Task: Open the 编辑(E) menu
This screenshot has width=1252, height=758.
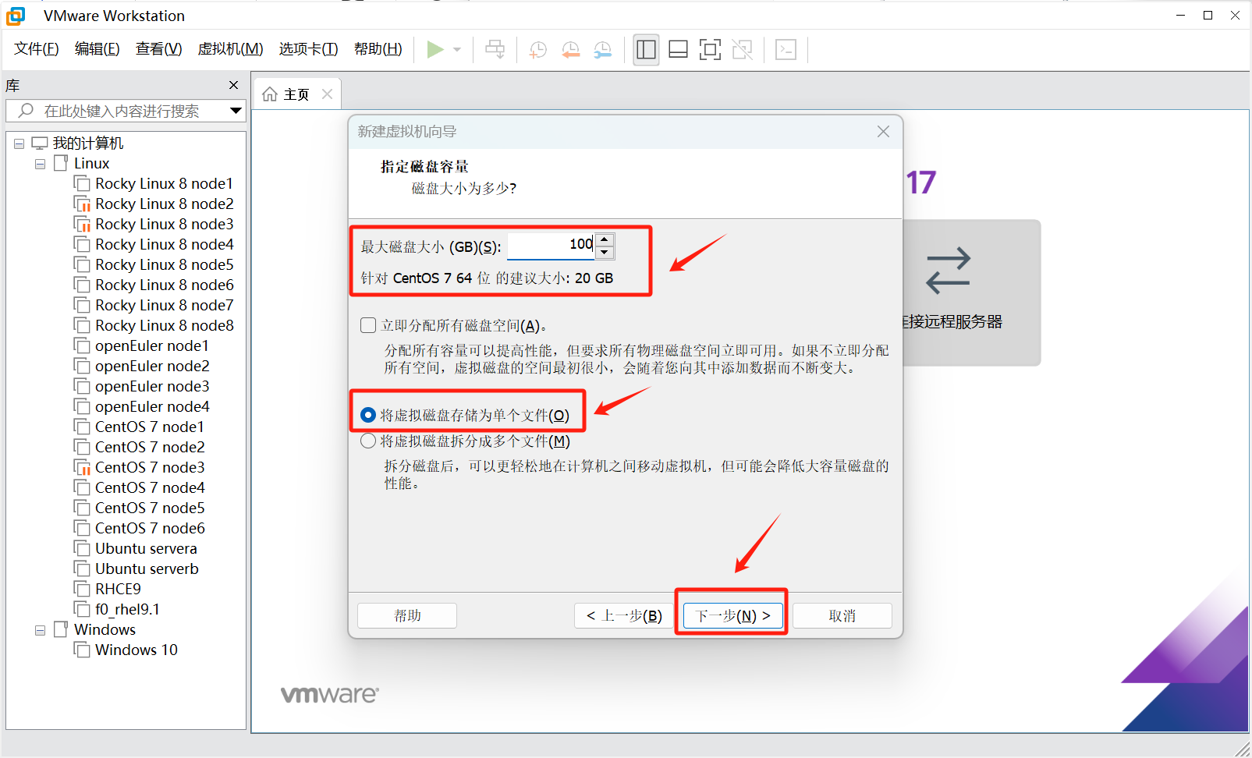Action: (97, 49)
